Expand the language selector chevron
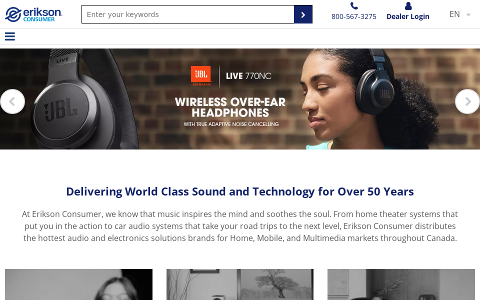This screenshot has height=300, width=480. (x=468, y=15)
